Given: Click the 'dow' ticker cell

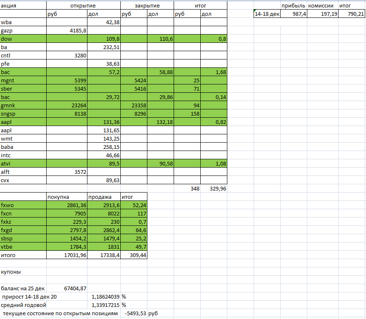Looking at the screenshot, I should (23, 39).
